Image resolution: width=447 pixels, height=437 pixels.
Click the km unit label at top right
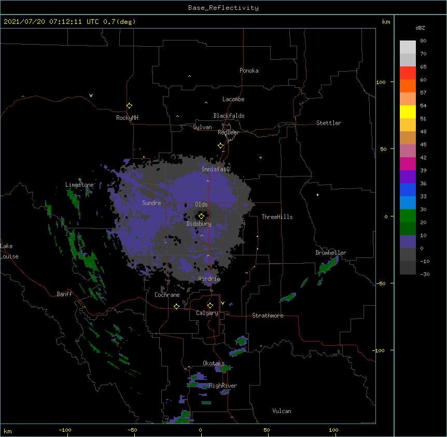point(386,22)
